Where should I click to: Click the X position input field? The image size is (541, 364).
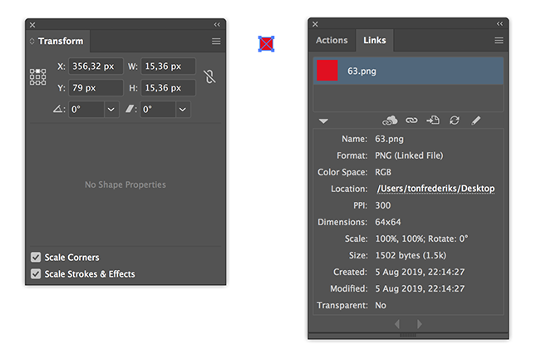(x=96, y=66)
